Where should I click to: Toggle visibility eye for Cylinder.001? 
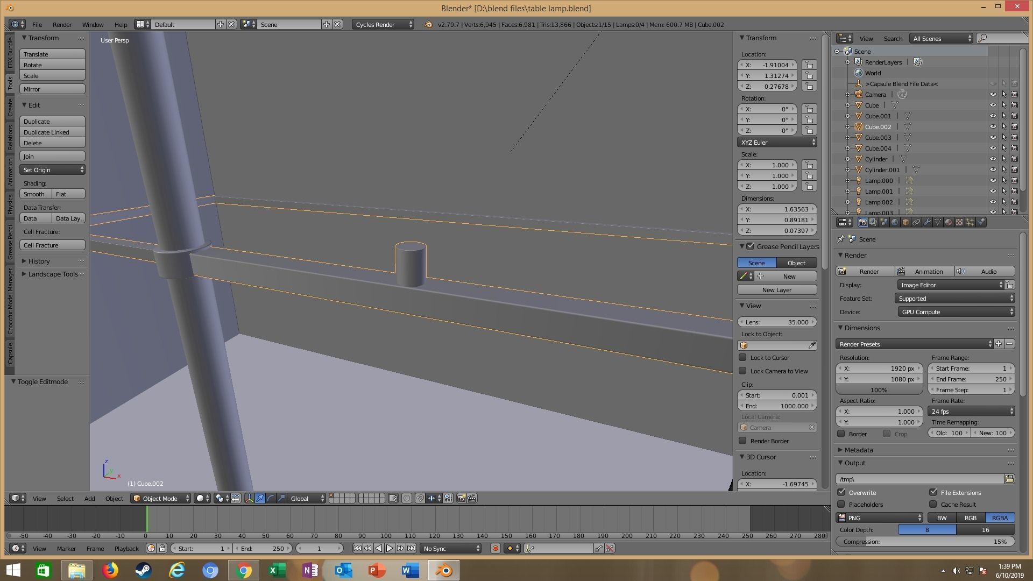(x=993, y=170)
